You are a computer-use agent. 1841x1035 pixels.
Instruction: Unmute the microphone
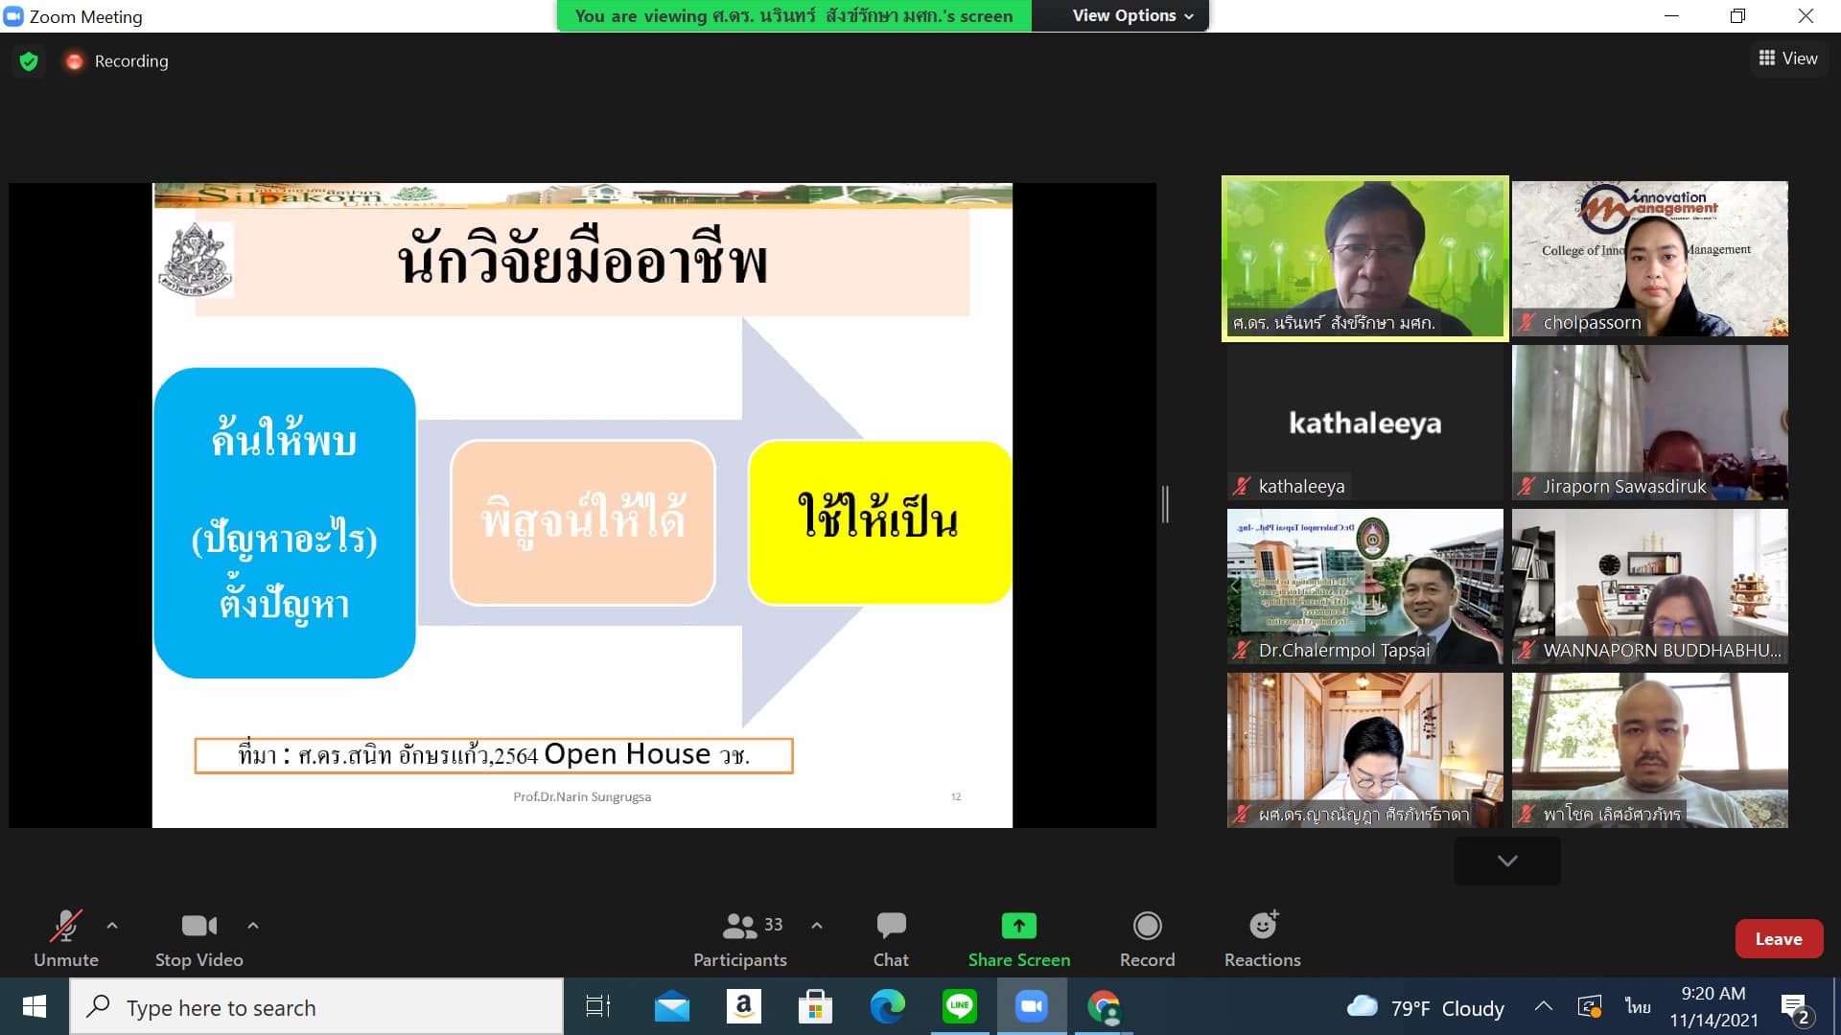tap(65, 927)
